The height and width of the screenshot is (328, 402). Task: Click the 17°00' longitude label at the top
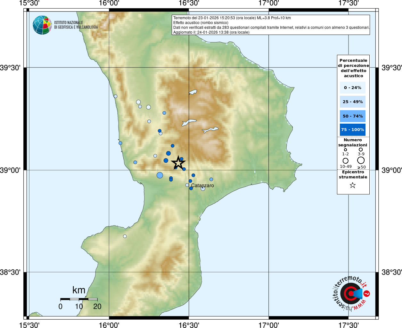268,3
